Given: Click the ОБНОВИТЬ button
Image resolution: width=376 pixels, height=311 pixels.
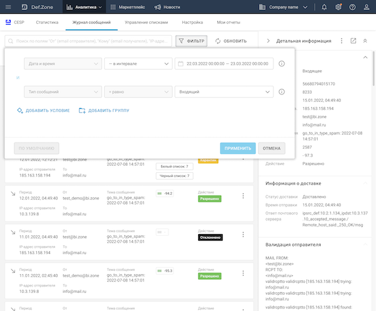Looking at the screenshot, I should 231,41.
